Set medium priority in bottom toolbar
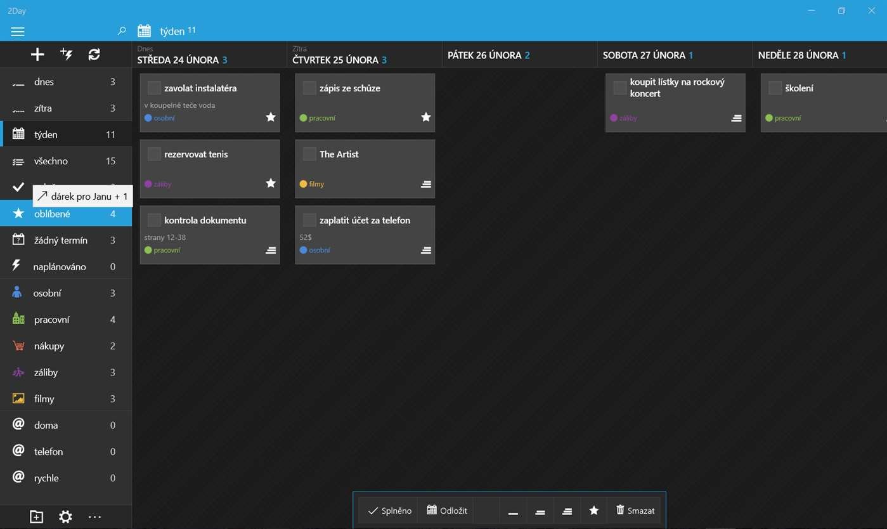The height and width of the screenshot is (529, 887). coord(540,511)
